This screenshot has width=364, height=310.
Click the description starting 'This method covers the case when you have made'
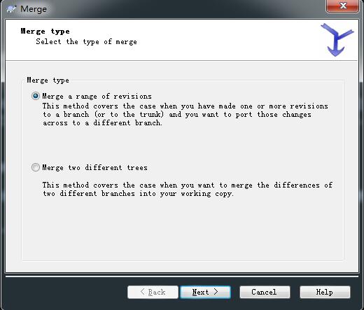tap(185, 115)
